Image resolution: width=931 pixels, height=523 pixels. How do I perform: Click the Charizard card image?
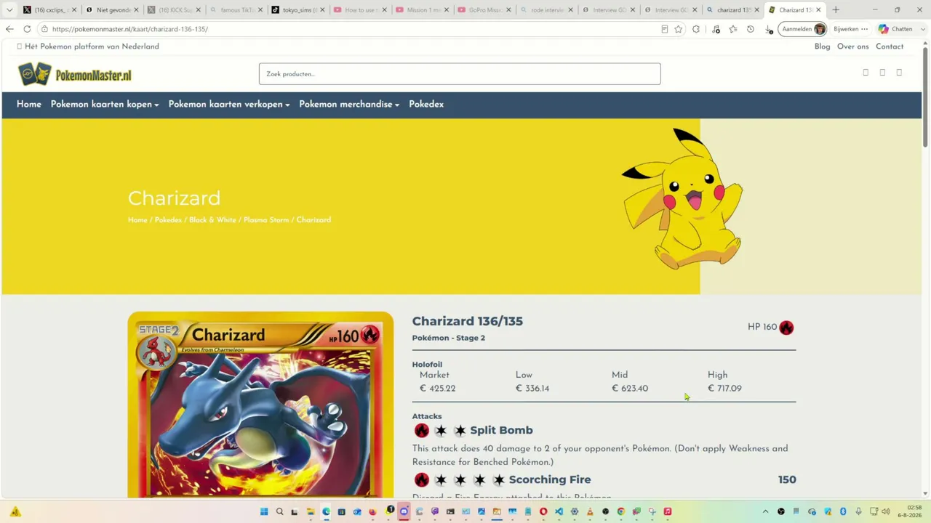(260, 405)
